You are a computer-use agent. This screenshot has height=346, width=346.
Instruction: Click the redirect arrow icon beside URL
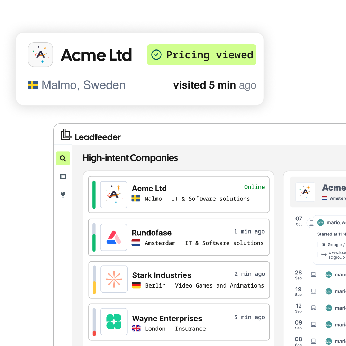[x=324, y=255]
